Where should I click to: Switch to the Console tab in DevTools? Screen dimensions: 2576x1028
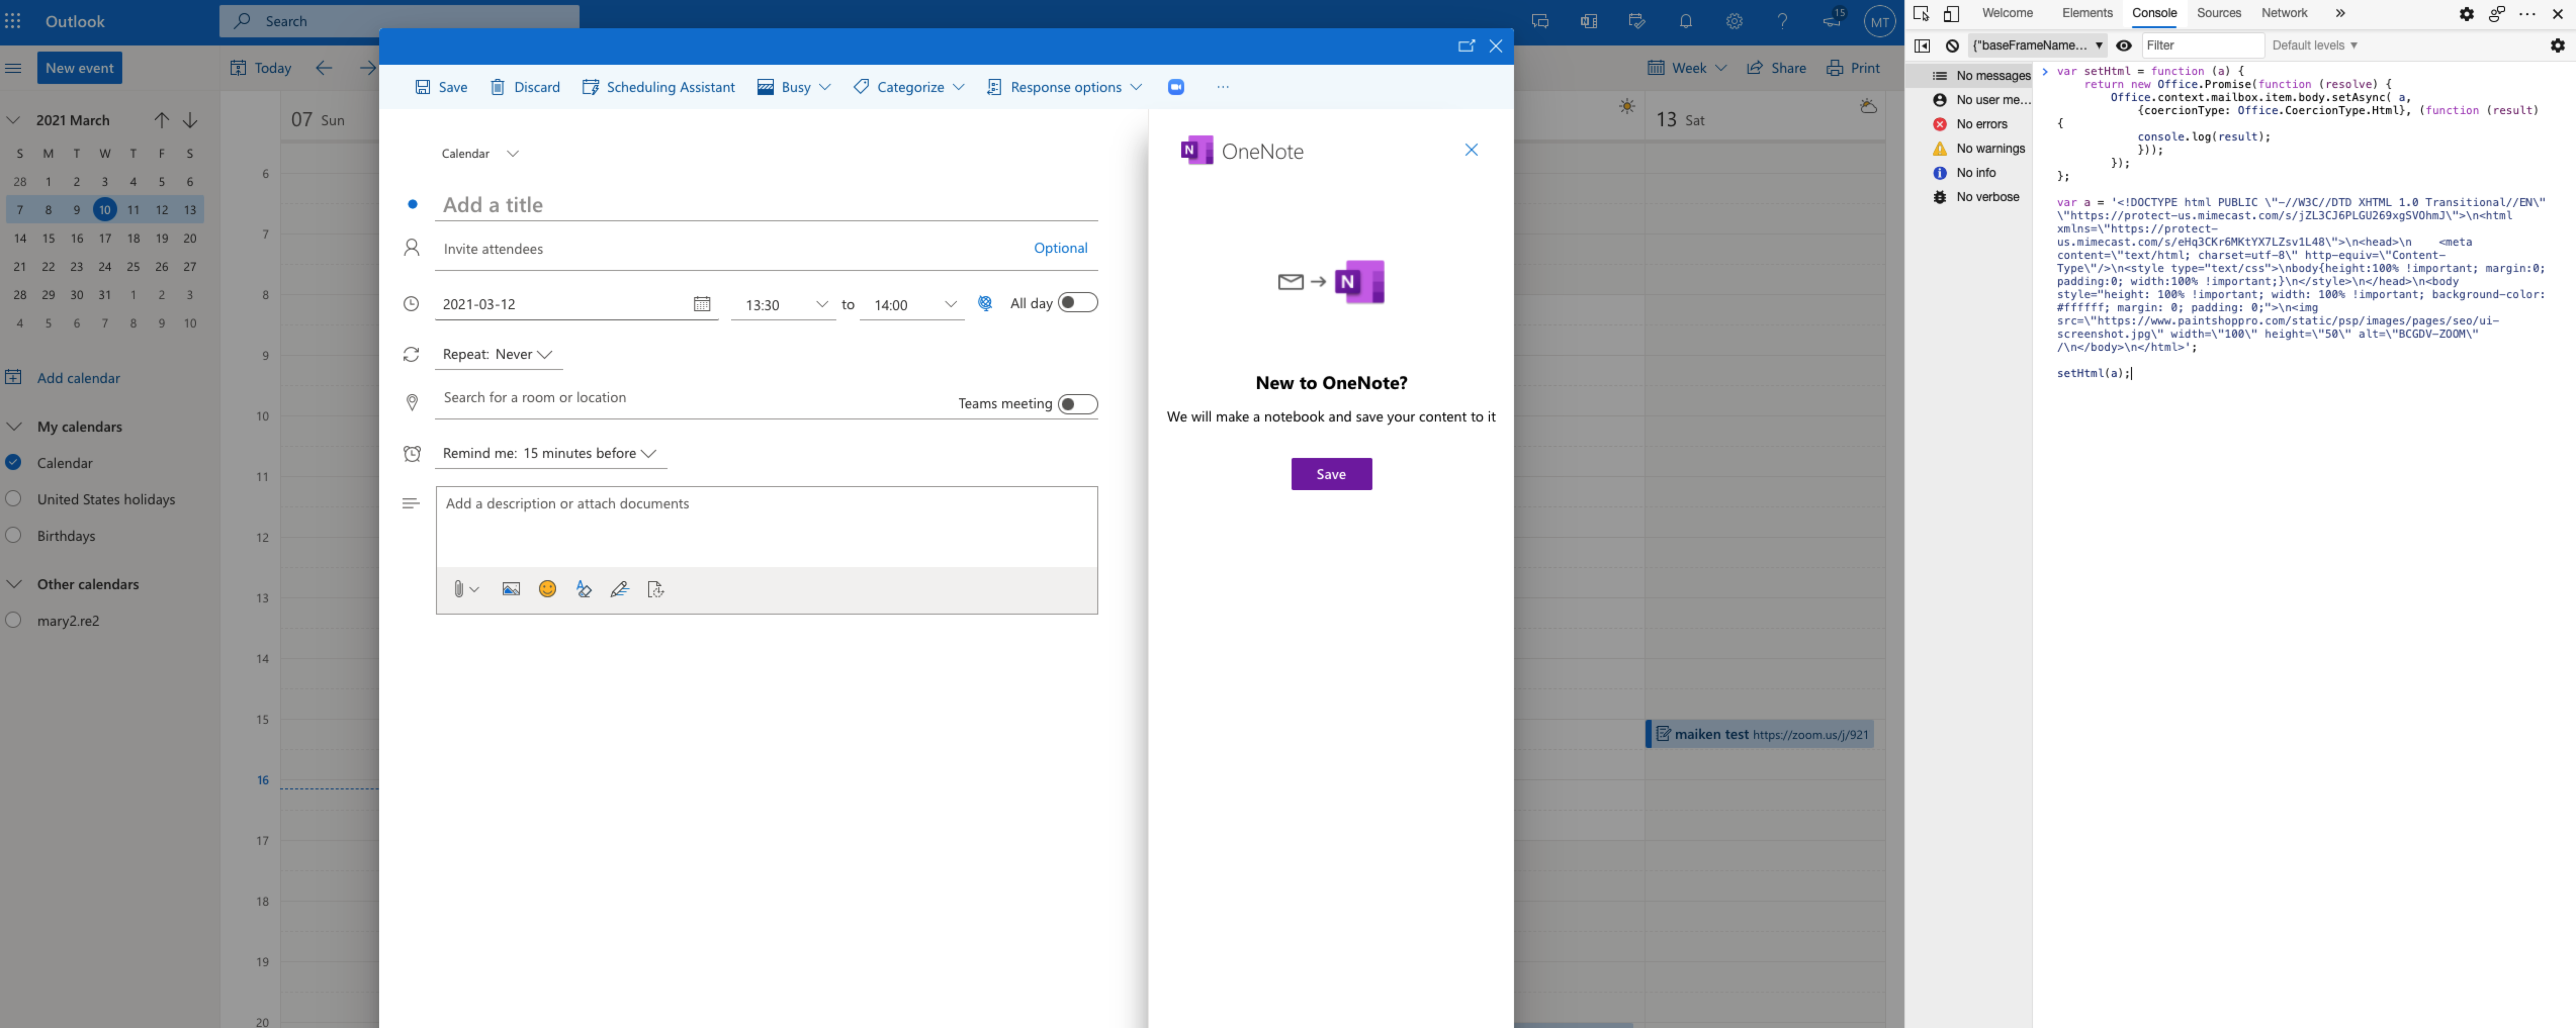(2154, 13)
